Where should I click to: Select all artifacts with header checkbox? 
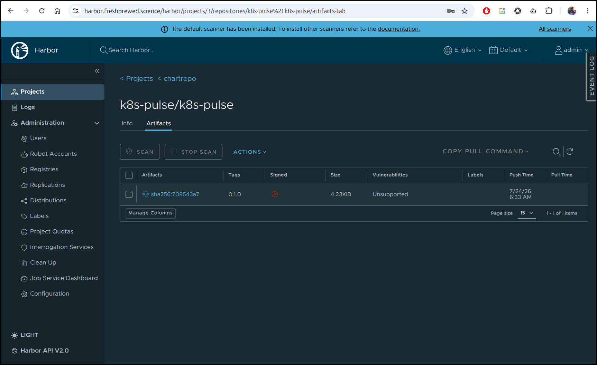click(x=129, y=175)
